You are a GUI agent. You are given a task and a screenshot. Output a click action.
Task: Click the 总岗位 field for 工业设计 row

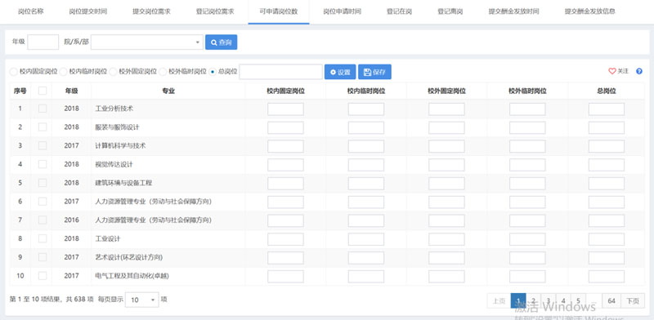(607, 239)
